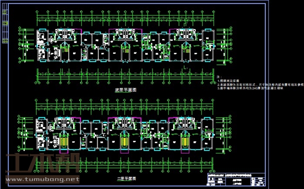Select note 3 mentioning 240 thick walls
This screenshot has width=304, height=189.
click(x=250, y=88)
